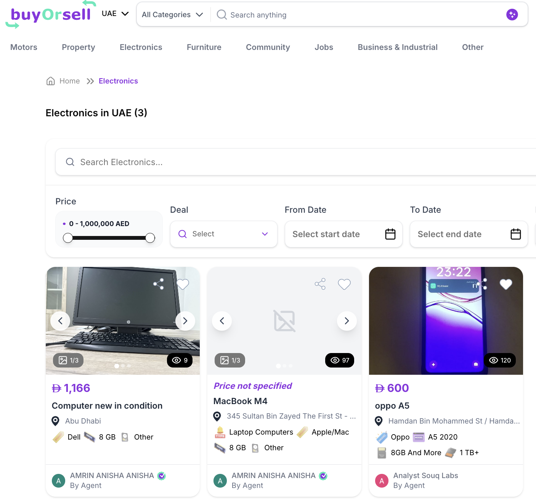Image resolution: width=536 pixels, height=504 pixels.
Task: Click the purple AI sparkle search icon
Action: click(512, 14)
